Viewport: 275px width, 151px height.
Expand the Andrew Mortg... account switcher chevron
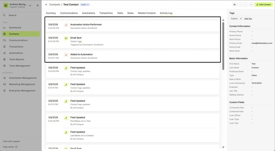point(30,5)
